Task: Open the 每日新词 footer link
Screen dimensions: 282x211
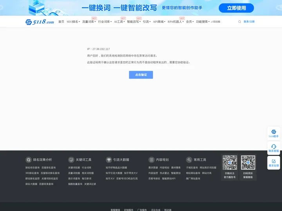Action: pos(87,179)
